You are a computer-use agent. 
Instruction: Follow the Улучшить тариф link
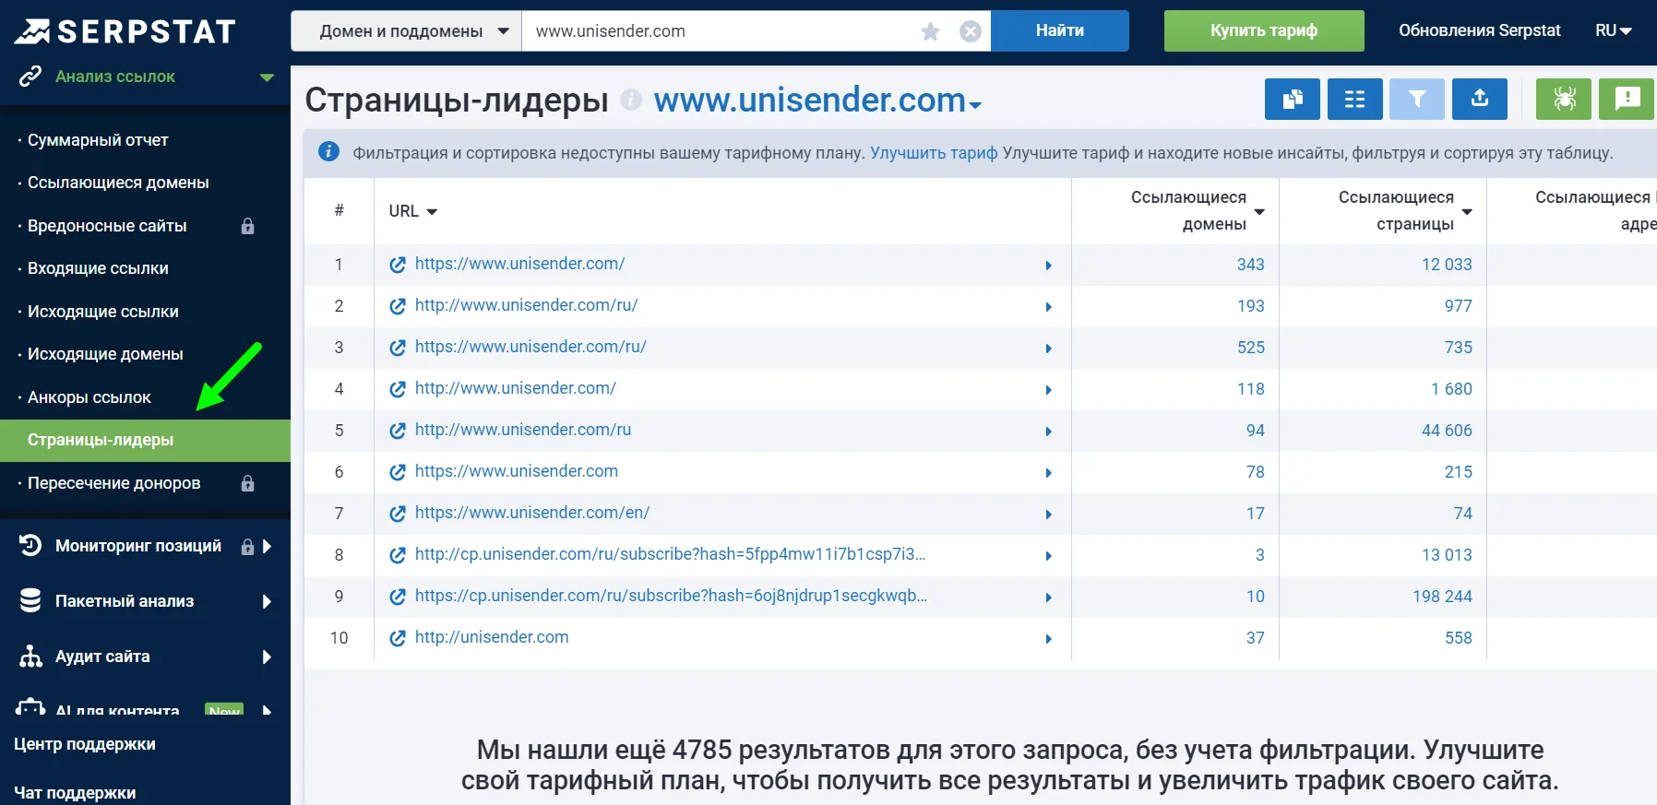[934, 153]
